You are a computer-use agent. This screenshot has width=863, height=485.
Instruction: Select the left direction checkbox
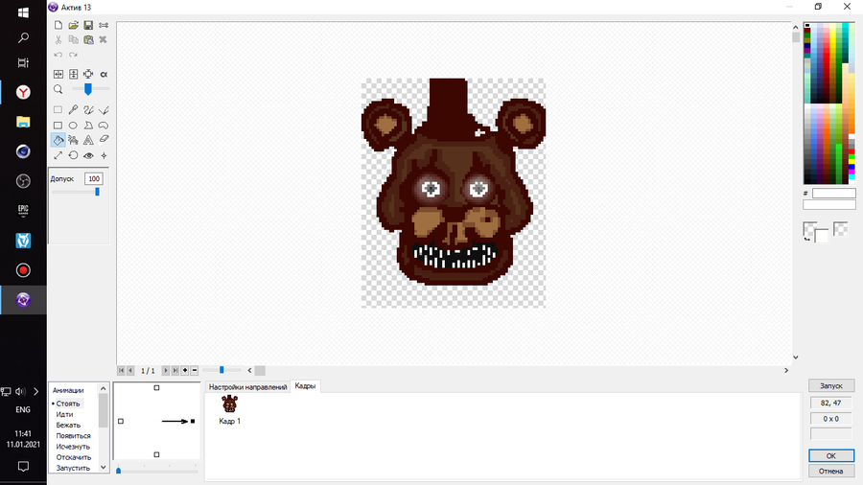click(x=121, y=421)
